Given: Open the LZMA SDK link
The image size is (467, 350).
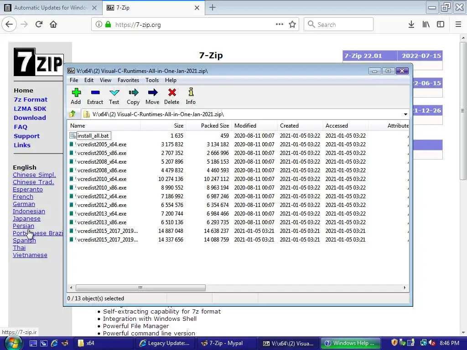Looking at the screenshot, I should (x=30, y=108).
